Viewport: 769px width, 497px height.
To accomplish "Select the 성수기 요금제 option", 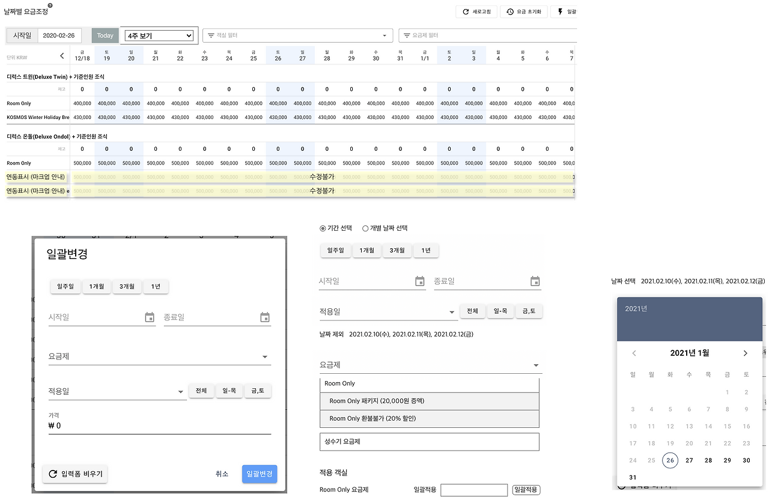I will pyautogui.click(x=430, y=442).
